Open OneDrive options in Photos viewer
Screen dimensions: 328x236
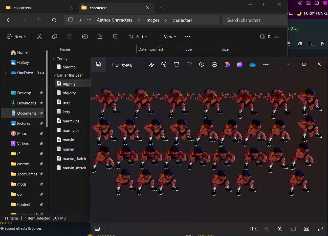[253, 64]
